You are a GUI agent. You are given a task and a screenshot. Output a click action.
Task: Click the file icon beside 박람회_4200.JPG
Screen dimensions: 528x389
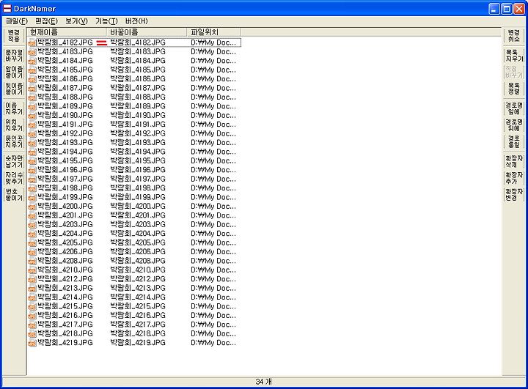click(x=32, y=207)
